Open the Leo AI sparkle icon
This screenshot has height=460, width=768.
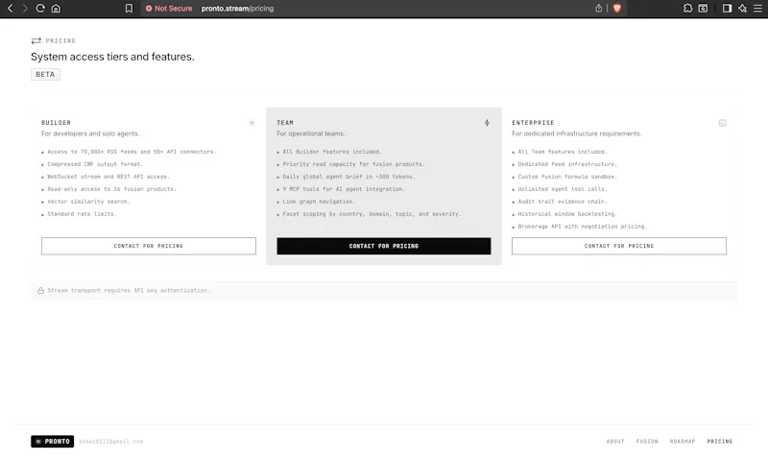coord(742,9)
